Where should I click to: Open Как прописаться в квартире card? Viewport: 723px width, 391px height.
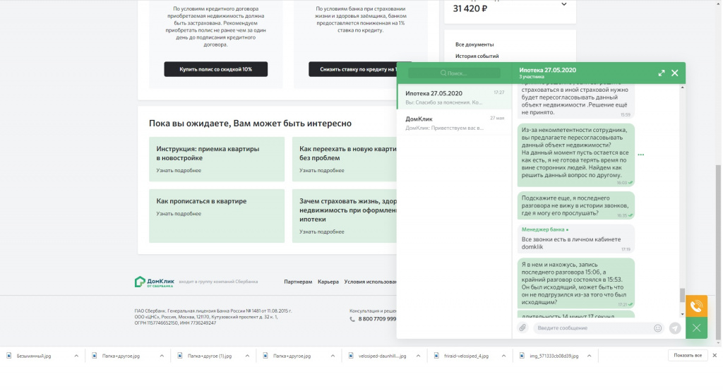217,216
